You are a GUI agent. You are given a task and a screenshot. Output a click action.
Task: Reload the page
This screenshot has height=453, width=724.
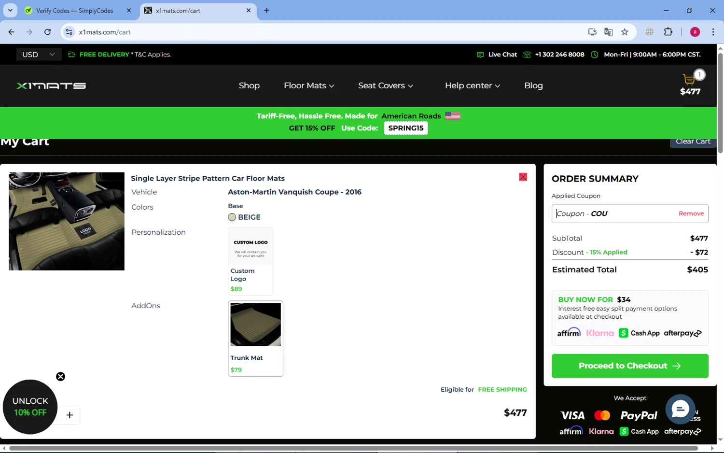(x=47, y=32)
